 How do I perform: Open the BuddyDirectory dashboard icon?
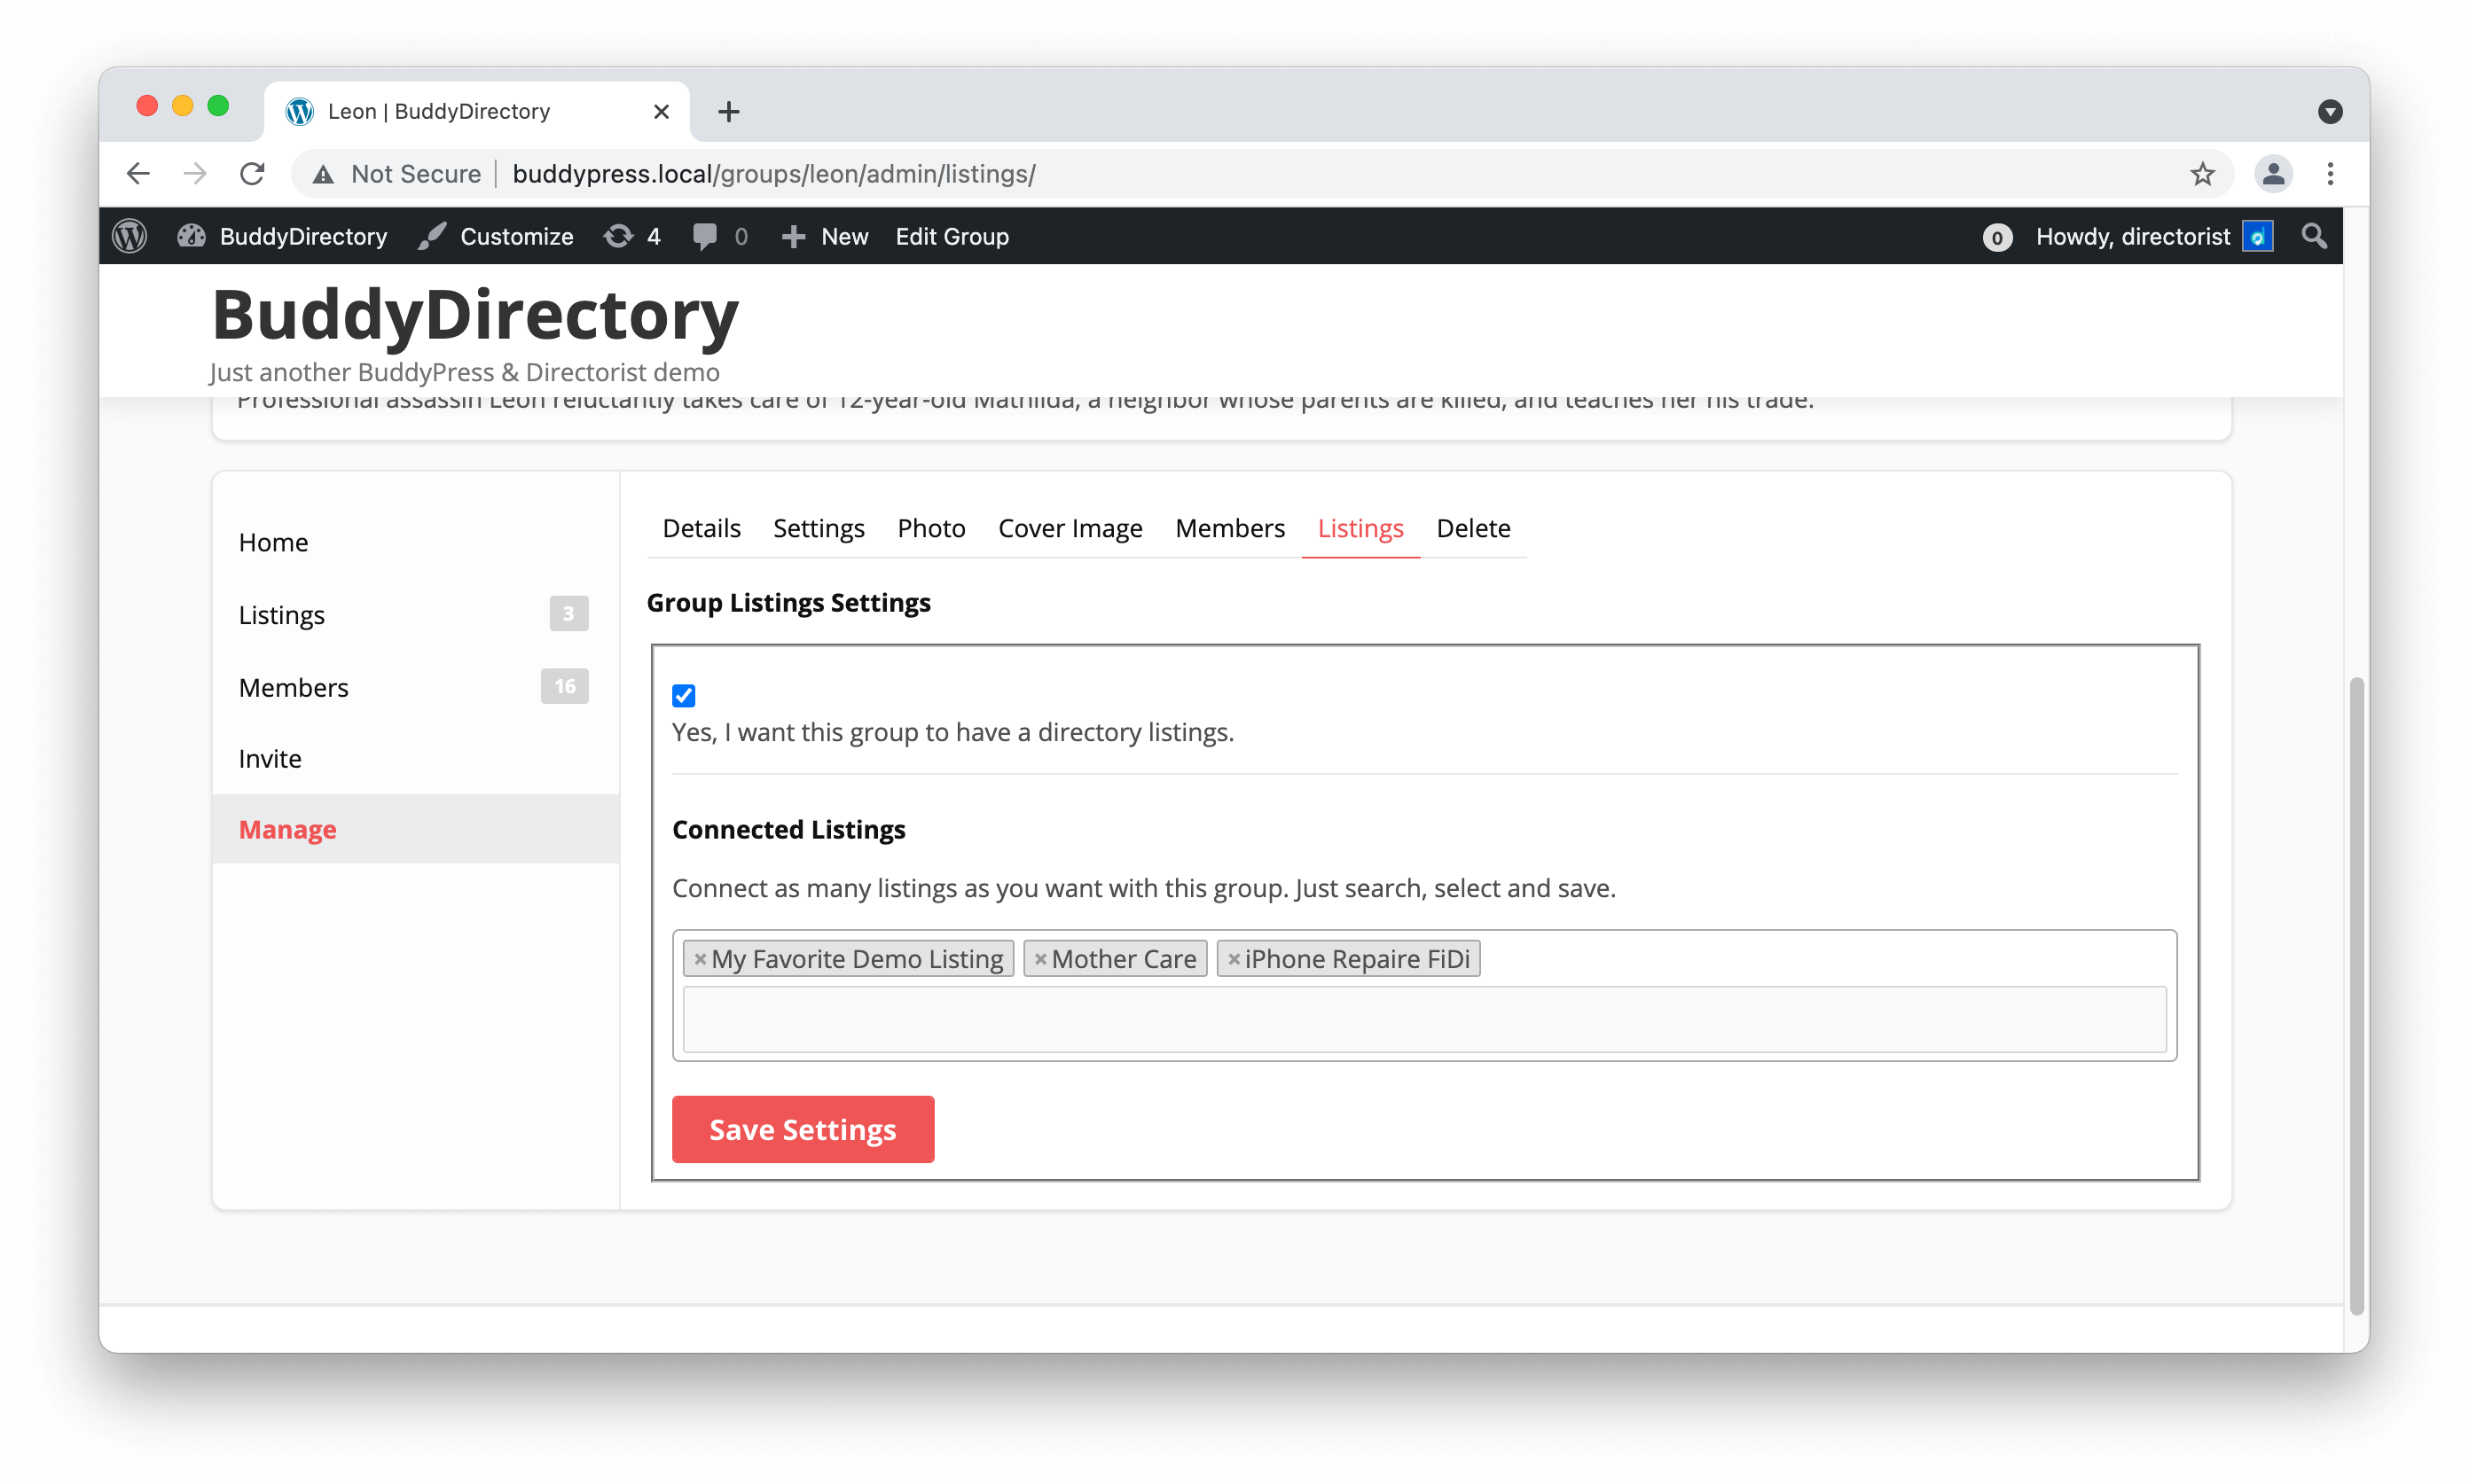[x=191, y=236]
